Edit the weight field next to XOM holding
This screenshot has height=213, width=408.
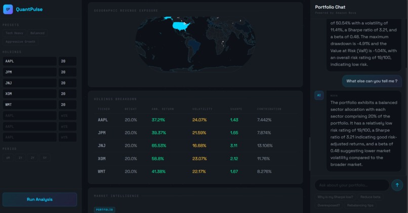67,94
